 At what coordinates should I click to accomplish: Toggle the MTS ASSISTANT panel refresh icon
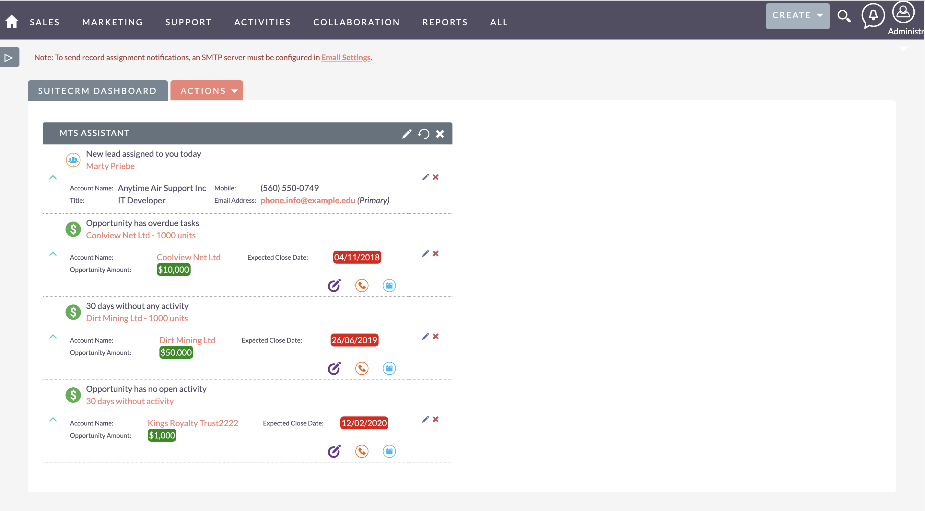point(424,133)
